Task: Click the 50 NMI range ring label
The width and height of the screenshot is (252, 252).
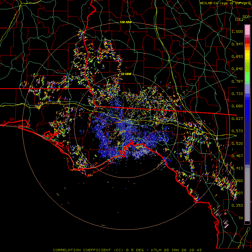Action: point(126,74)
